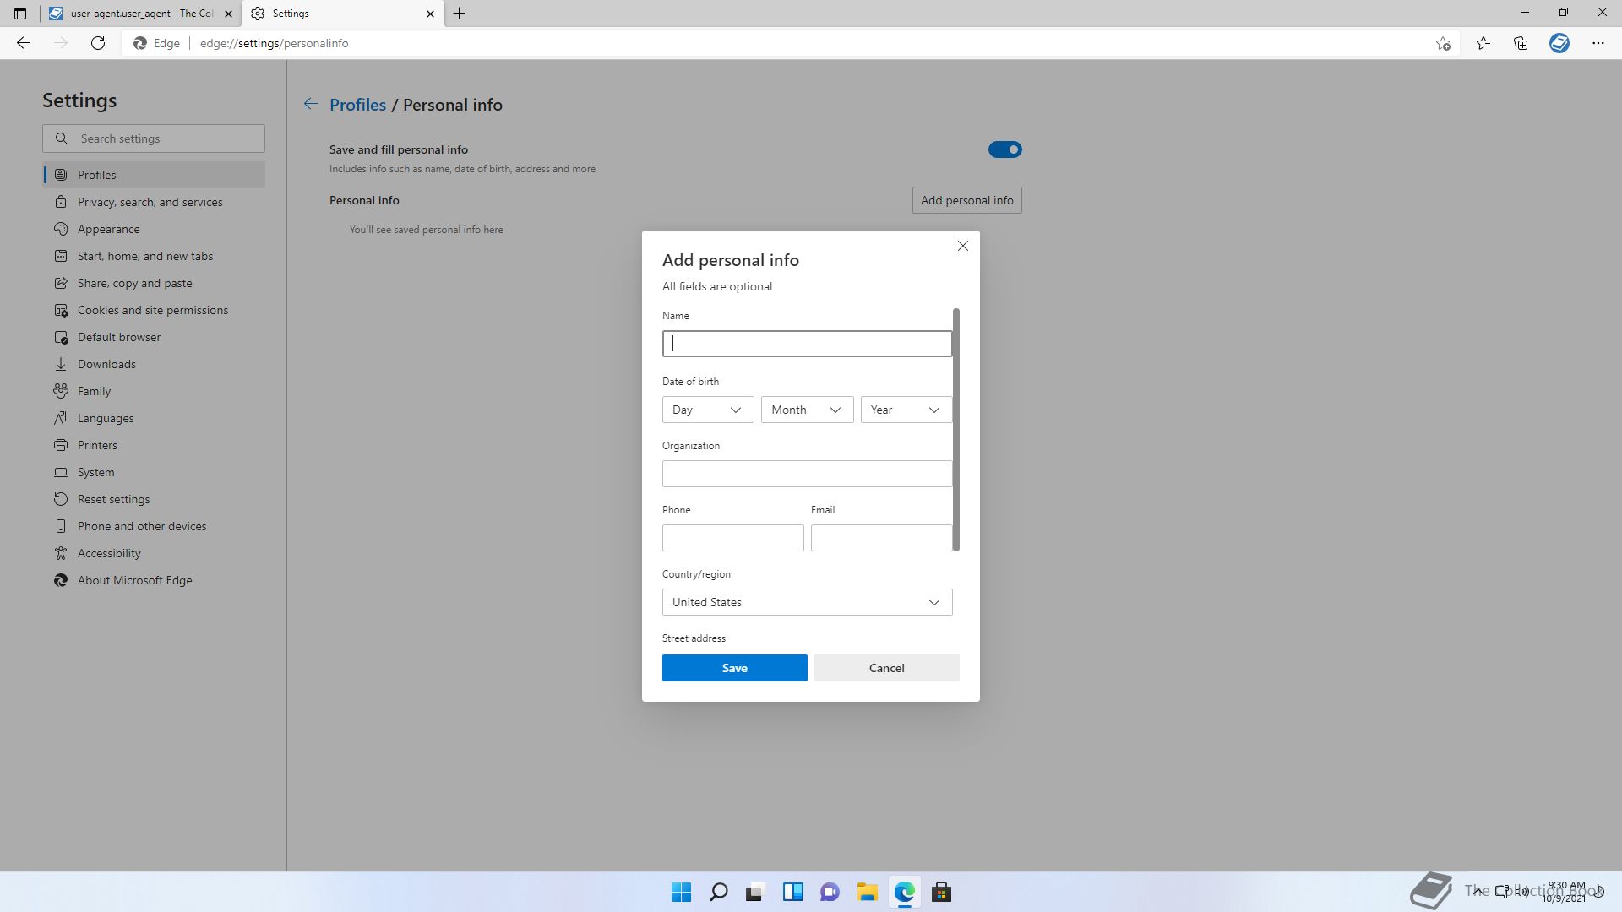Screen dimensions: 1622x912
Task: Expand the Day dropdown
Action: click(x=707, y=410)
